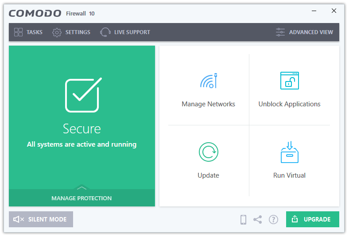Screen dimensions: 349x237
Task: Click the share icon
Action: click(x=257, y=219)
